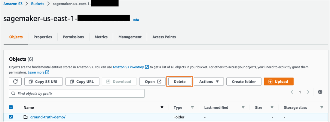Click the Create folder button
The image size is (330, 122).
tap(244, 82)
